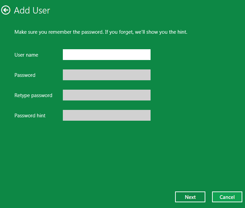Click the Password hint label

point(30,116)
